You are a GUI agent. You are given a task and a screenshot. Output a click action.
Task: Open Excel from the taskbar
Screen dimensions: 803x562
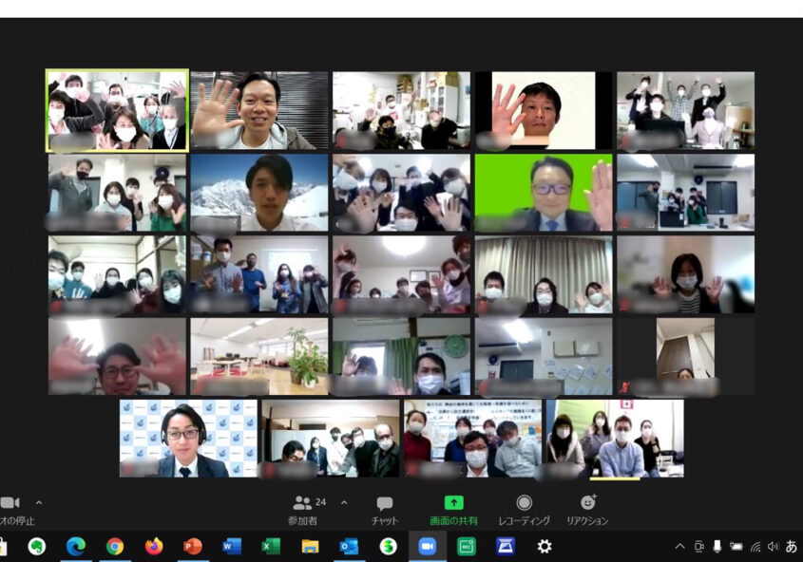(271, 546)
